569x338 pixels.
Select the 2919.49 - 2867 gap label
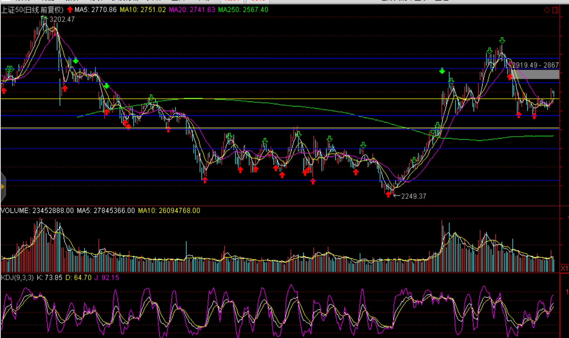(x=535, y=65)
